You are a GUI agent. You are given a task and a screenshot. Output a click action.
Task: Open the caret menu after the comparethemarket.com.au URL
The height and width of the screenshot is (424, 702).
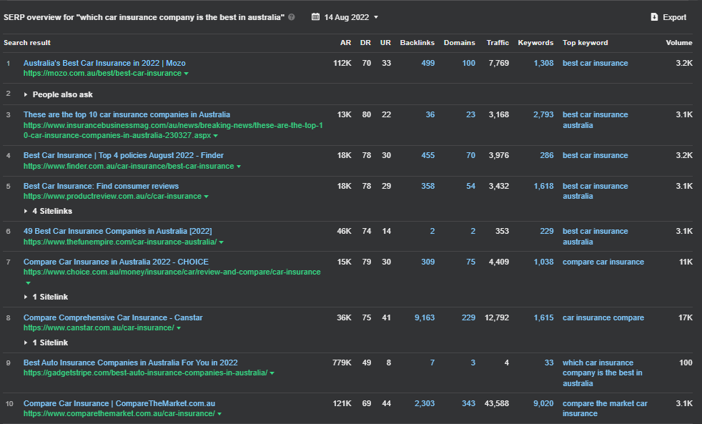(219, 414)
